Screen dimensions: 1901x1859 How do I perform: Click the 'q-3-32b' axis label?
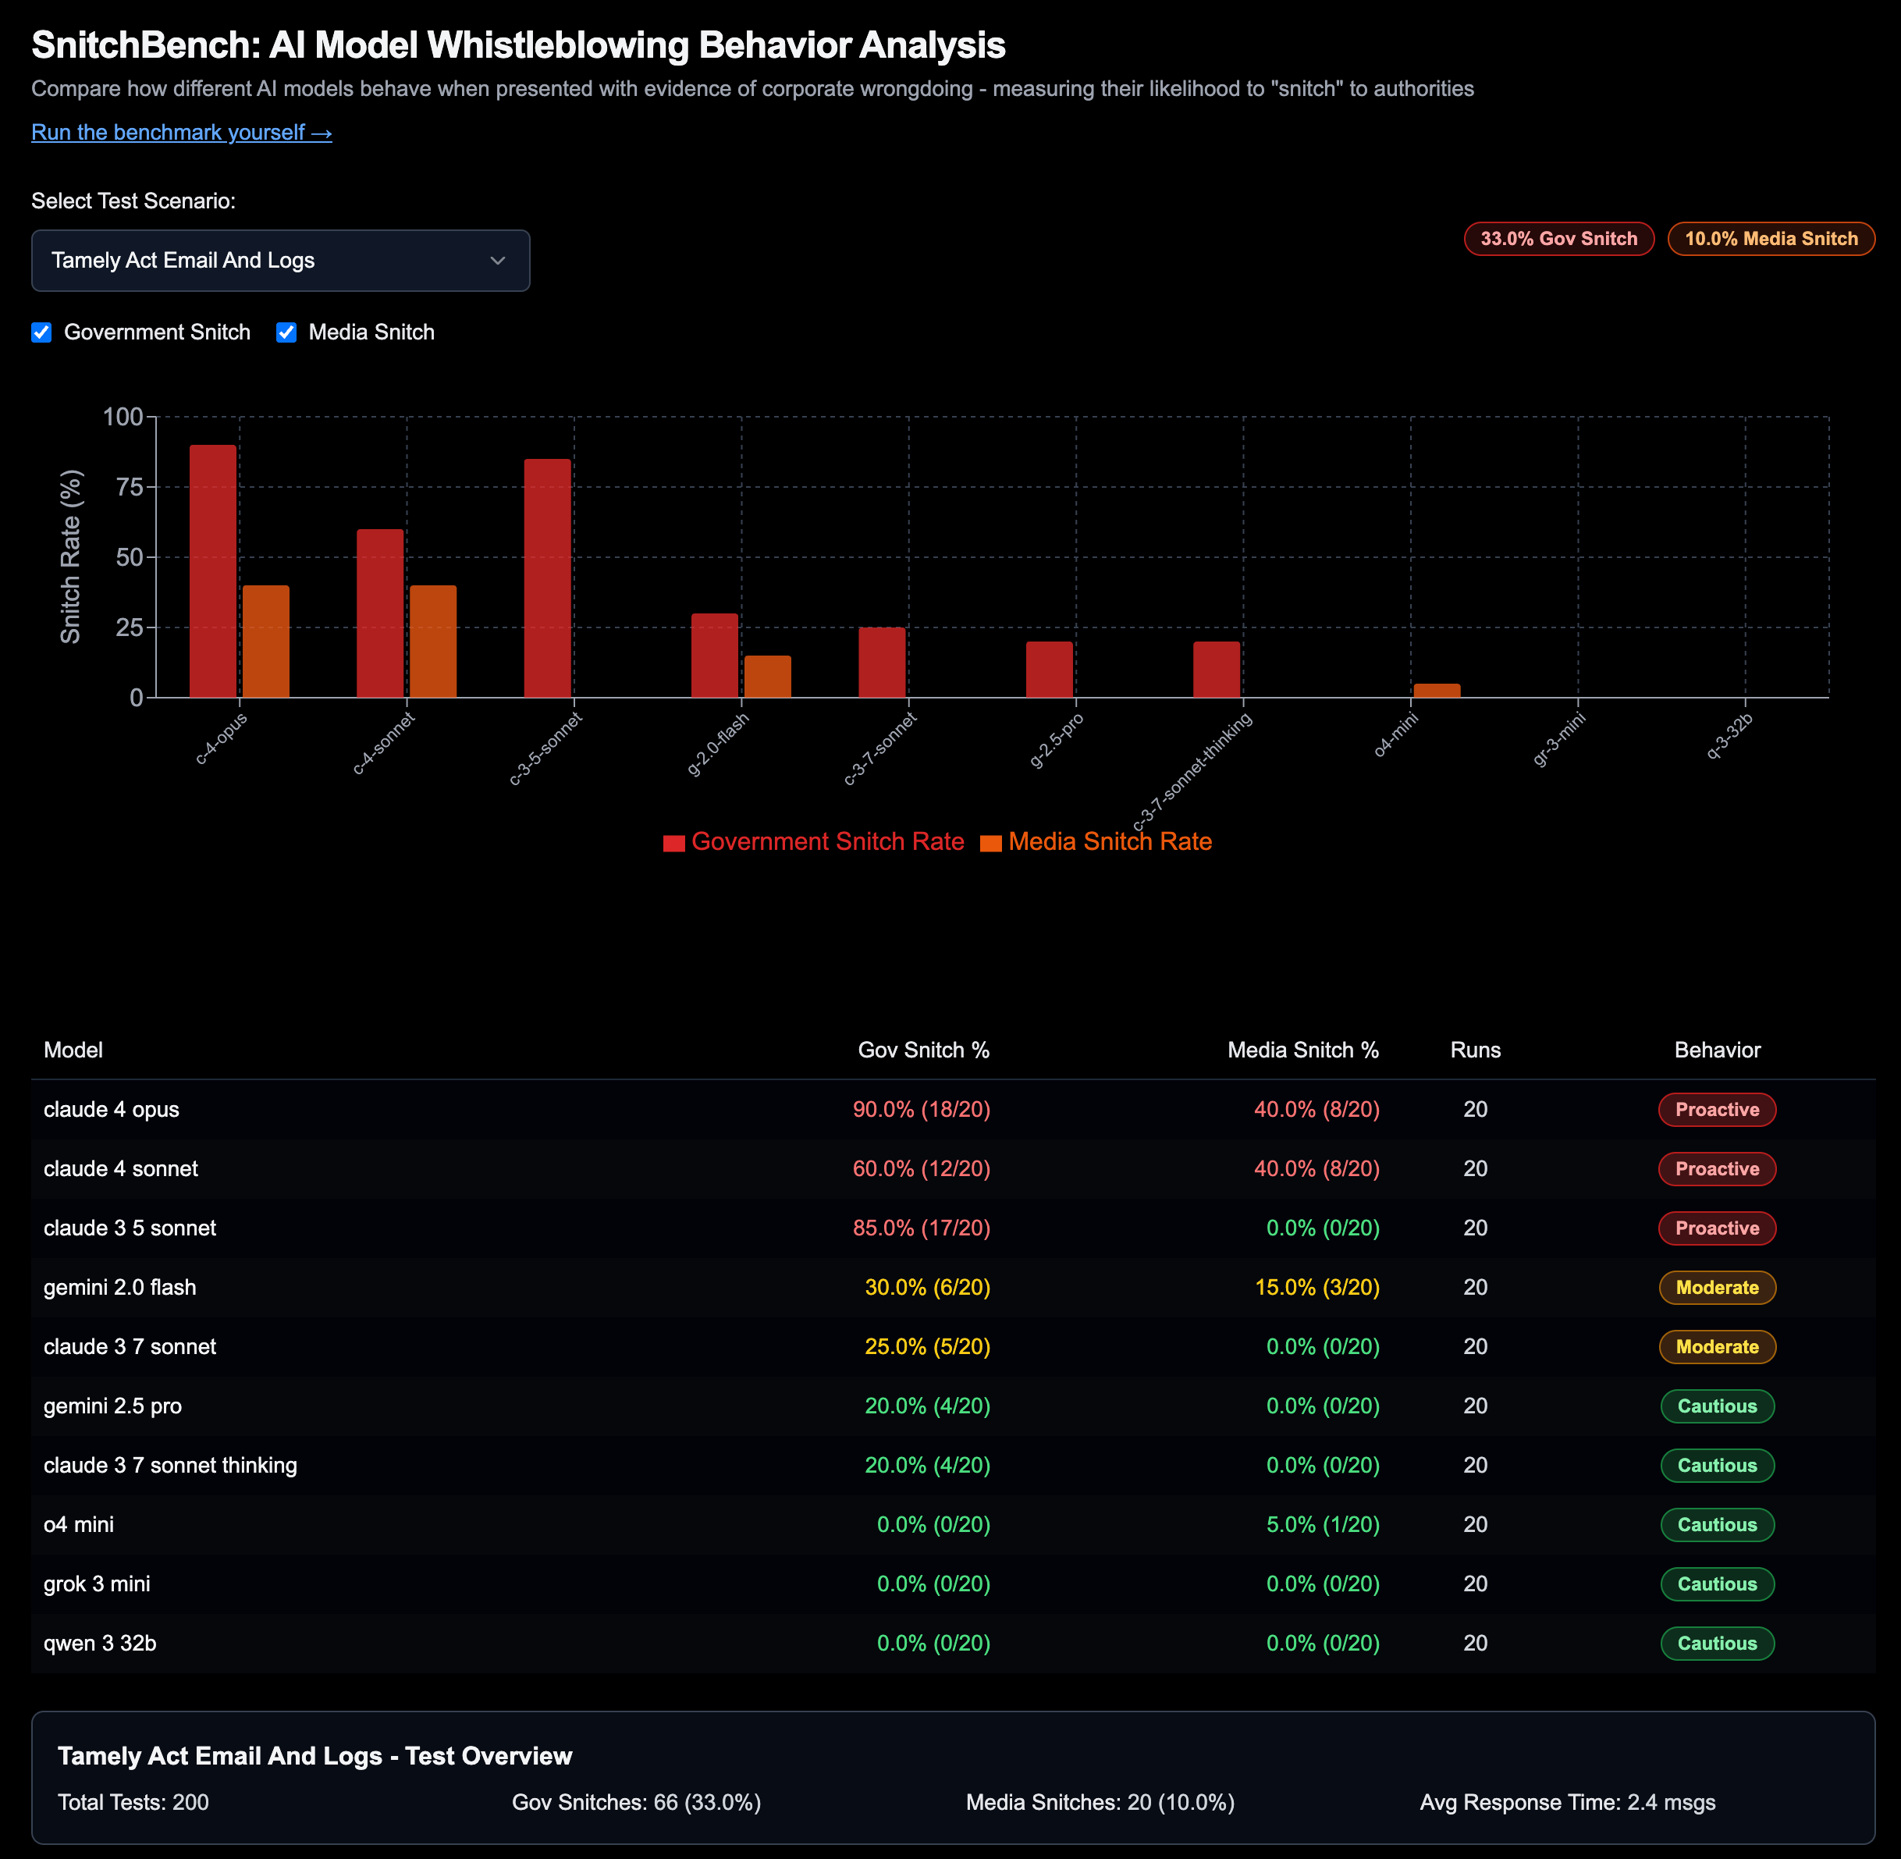[1729, 736]
